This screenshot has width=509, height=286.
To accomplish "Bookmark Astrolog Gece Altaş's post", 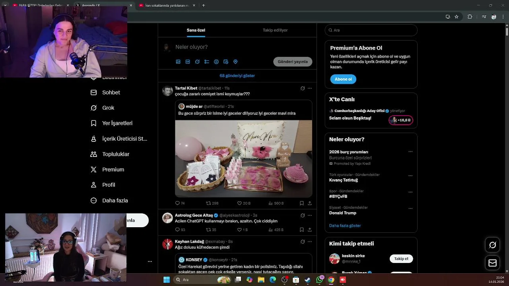I will click(302, 230).
